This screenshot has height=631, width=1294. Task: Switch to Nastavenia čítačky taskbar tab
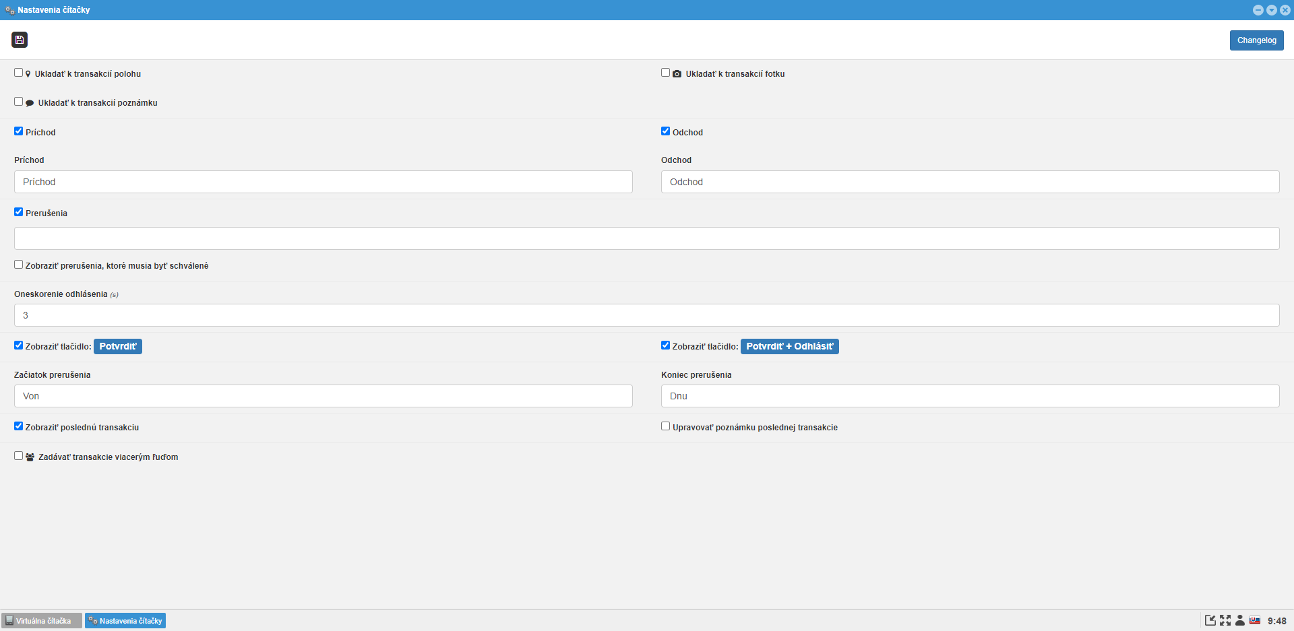125,621
